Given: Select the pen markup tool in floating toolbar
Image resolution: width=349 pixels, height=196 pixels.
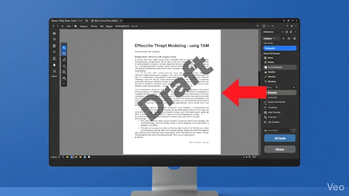Looking at the screenshot, I should [x=64, y=60].
